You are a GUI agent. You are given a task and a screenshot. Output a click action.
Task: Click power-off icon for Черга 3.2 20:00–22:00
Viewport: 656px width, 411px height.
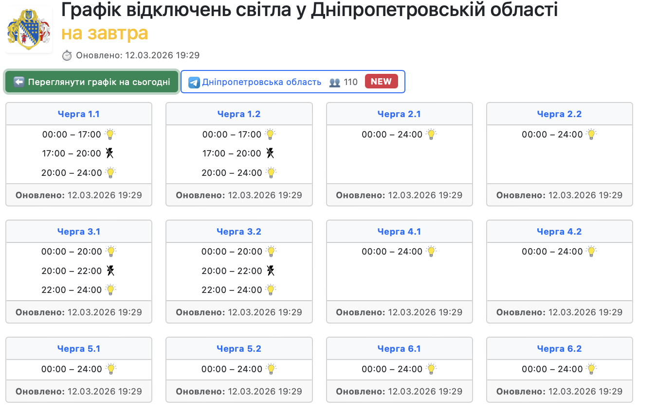point(271,271)
